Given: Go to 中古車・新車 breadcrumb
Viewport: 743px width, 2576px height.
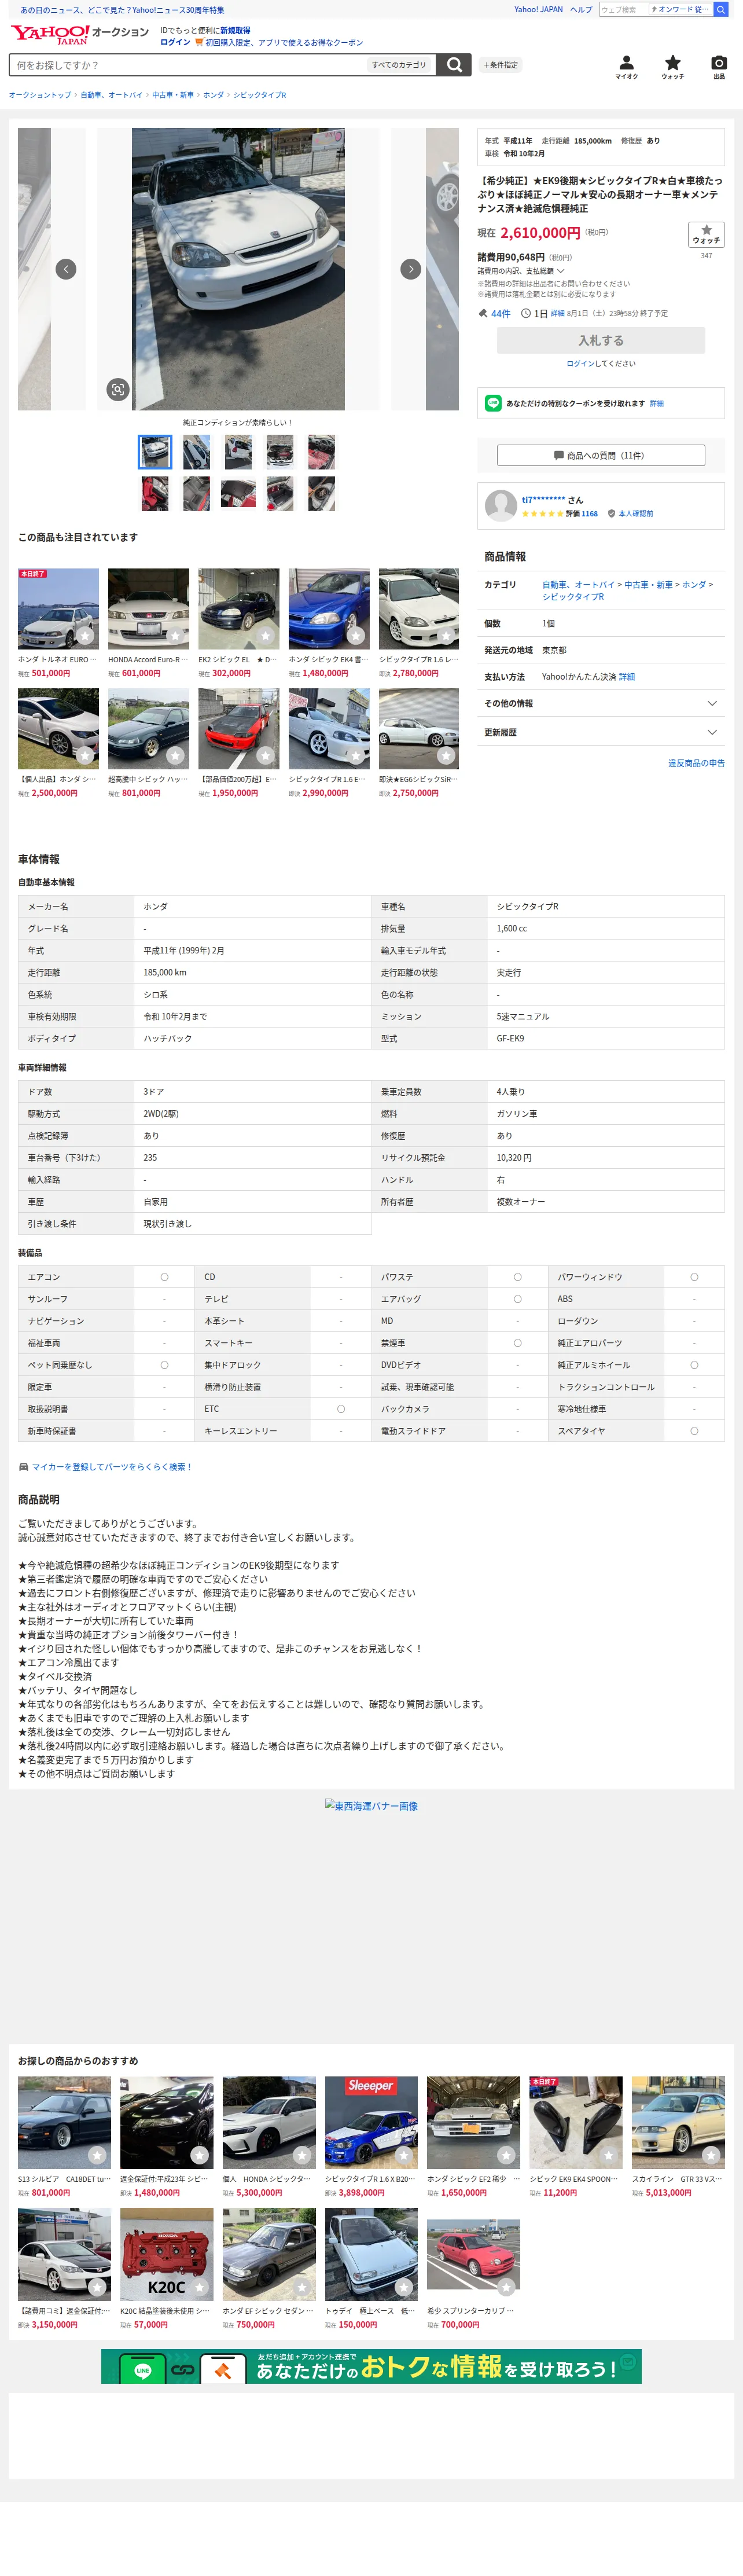Looking at the screenshot, I should [173, 95].
